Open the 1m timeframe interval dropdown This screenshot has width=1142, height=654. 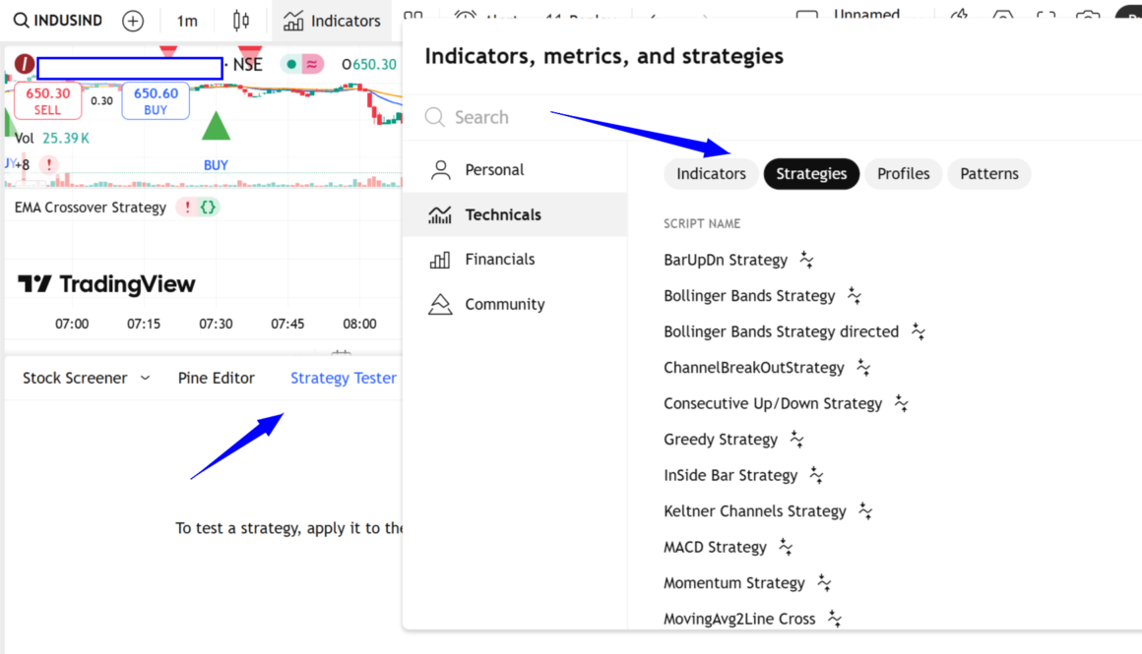pos(187,21)
